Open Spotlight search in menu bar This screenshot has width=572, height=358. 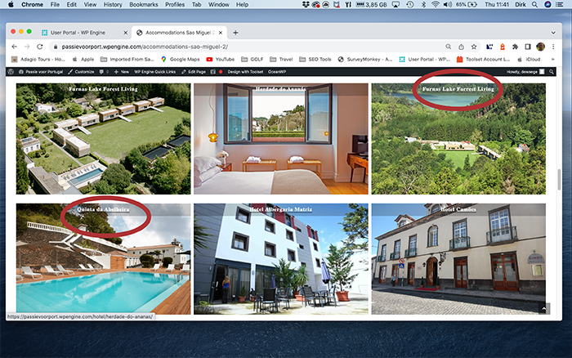pyautogui.click(x=534, y=4)
